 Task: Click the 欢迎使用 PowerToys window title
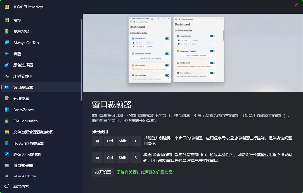tap(28, 7)
